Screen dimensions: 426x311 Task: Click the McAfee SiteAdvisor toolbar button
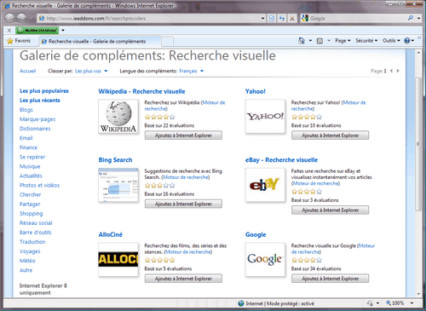point(37,30)
